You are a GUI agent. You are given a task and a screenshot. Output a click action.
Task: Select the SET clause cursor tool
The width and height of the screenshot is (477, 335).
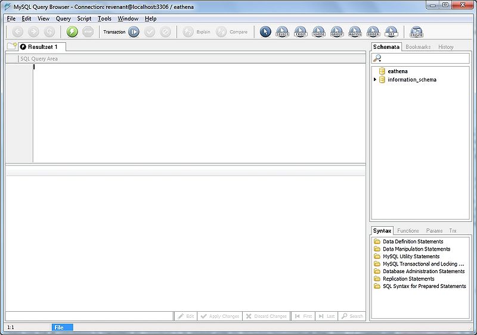click(x=391, y=32)
